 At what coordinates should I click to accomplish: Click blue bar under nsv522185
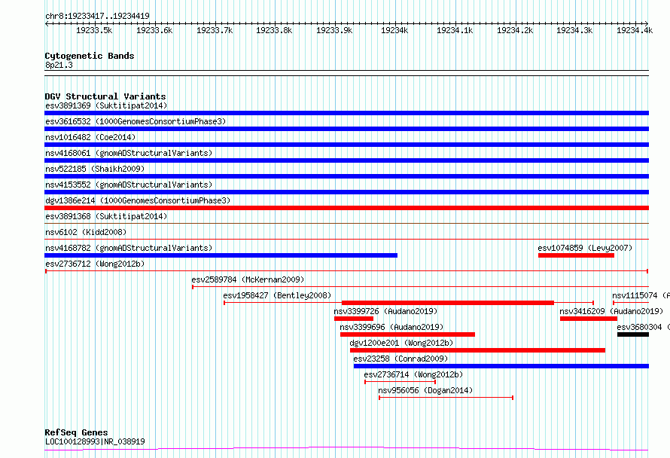(x=346, y=176)
